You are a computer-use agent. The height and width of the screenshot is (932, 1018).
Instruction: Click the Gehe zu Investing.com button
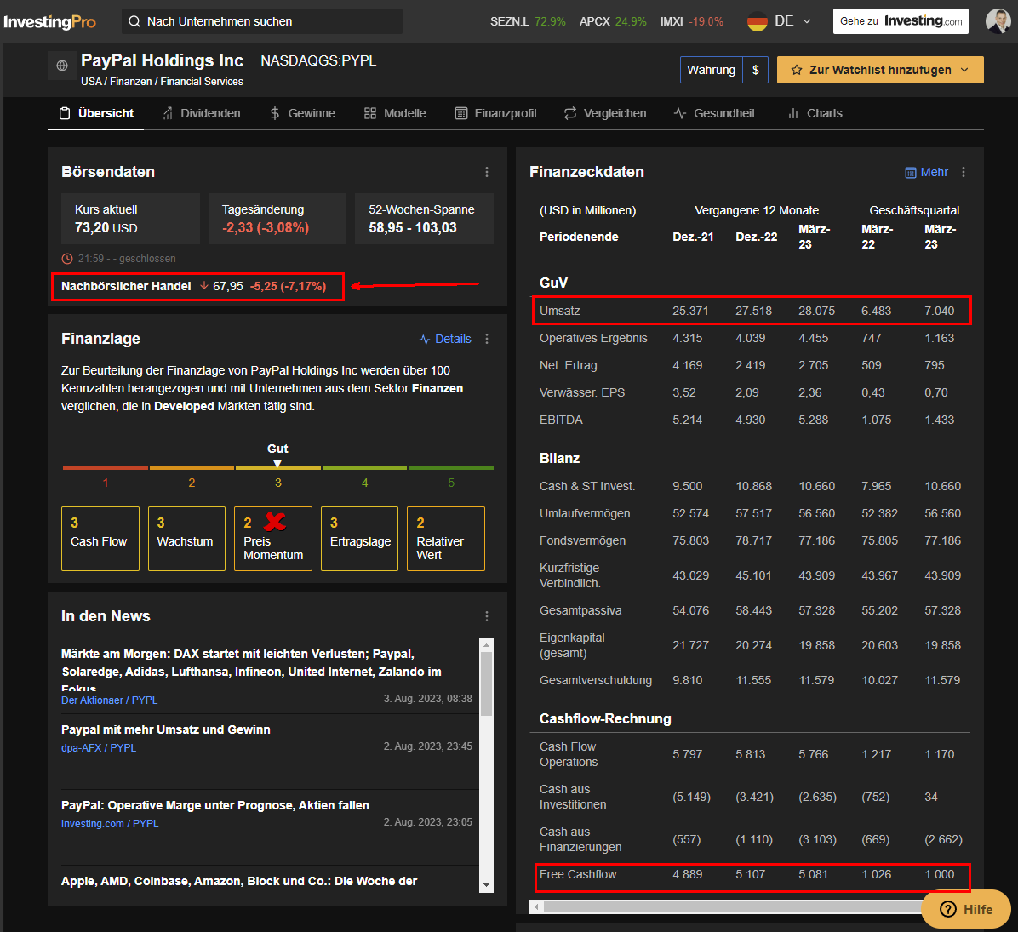(901, 21)
